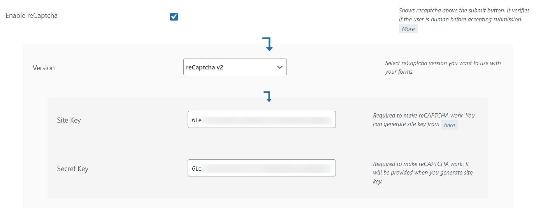Toggle the Enable reCaptcha checkbox
The height and width of the screenshot is (216, 536).
[x=174, y=17]
